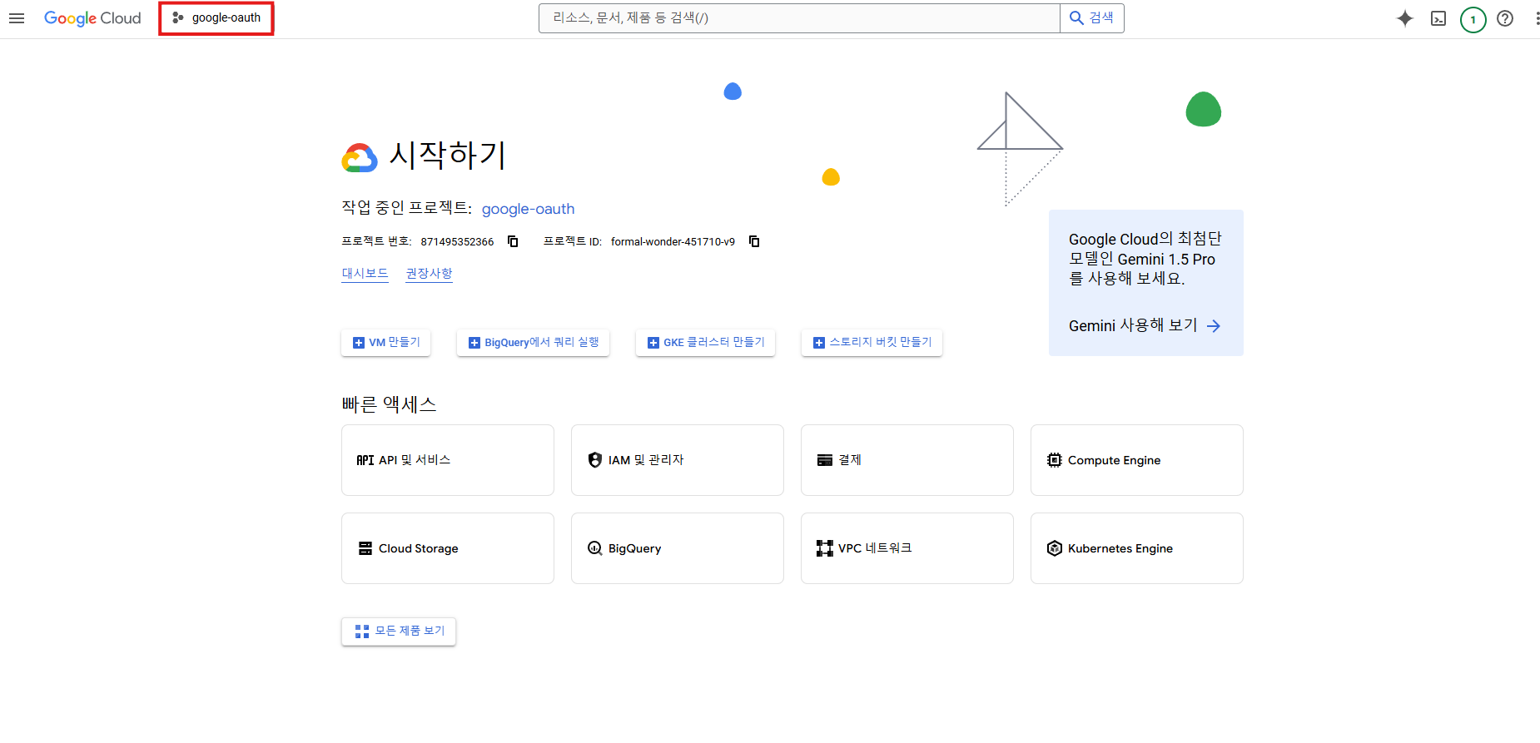This screenshot has height=743, width=1540.
Task: Click the plus icon on BigQuery query button
Action: coord(474,343)
